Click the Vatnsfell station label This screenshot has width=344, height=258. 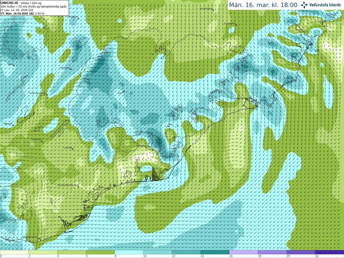[x=8, y=124]
